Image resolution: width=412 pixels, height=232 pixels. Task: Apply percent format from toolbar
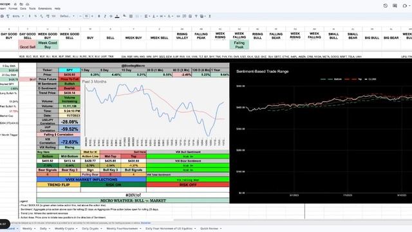click(x=36, y=16)
